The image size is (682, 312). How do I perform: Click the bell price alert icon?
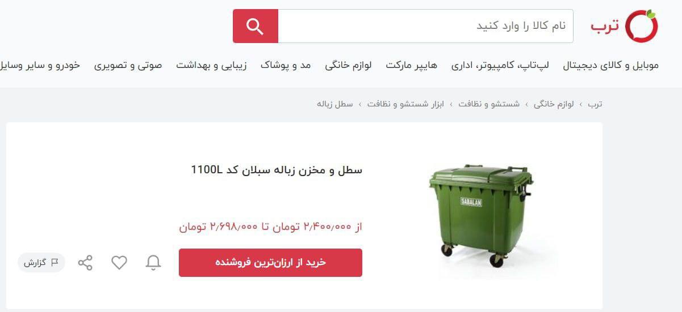(153, 263)
